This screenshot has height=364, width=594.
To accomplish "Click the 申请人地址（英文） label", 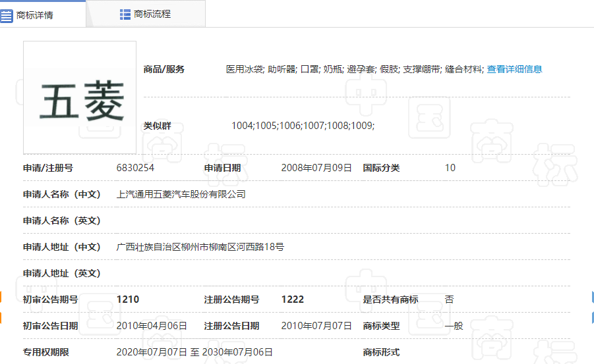I will tap(61, 273).
